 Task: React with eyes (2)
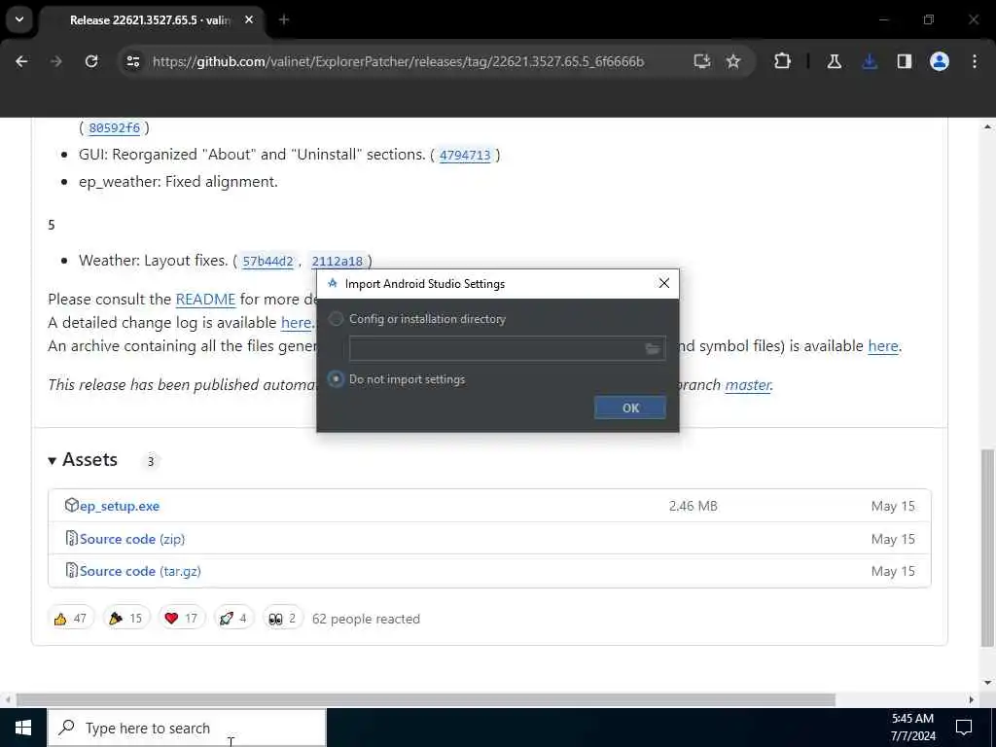pos(283,618)
